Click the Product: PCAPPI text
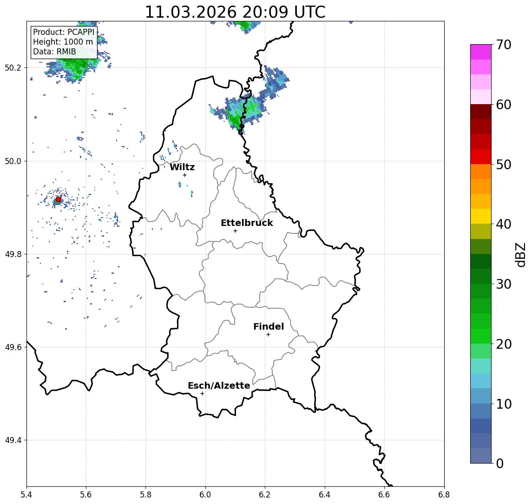Image resolution: width=532 pixels, height=504 pixels. 64,32
